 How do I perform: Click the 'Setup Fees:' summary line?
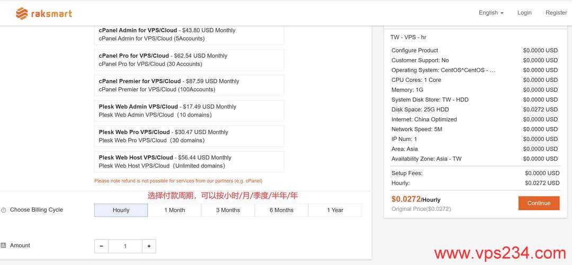click(475, 173)
